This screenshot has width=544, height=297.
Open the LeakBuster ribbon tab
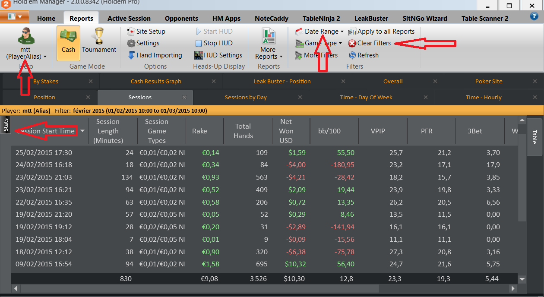click(371, 19)
